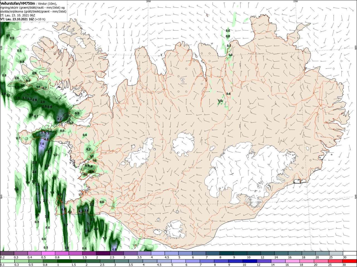Click the 12 label under the purple snow scale
This screenshot has height=267, width=357.
pyautogui.click(x=262, y=257)
